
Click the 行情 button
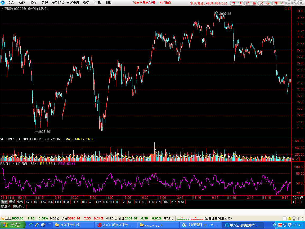click(237, 3)
